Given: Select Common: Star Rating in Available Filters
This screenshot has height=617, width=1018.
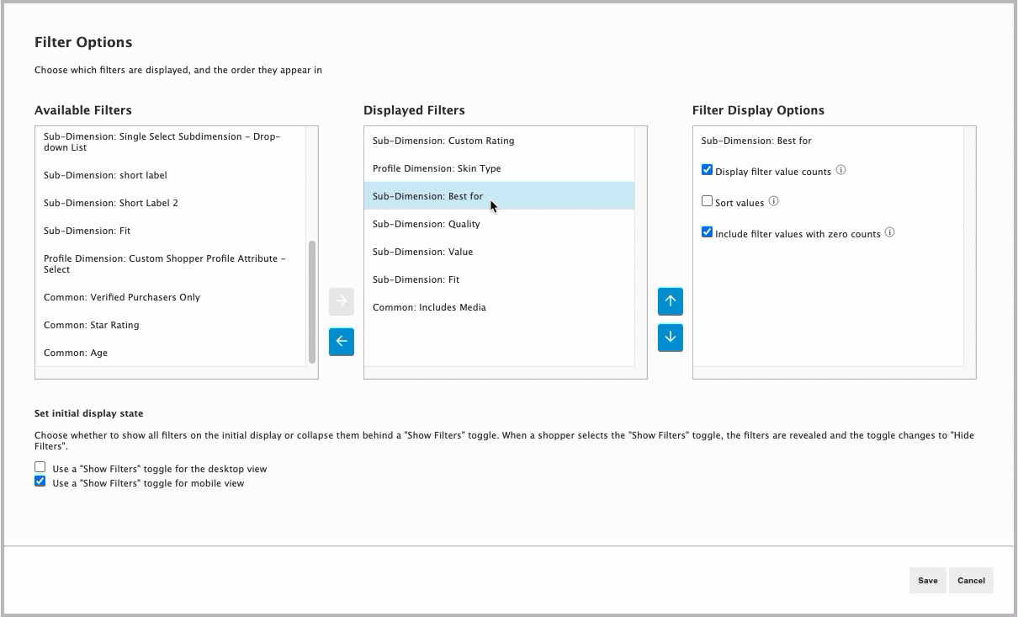Looking at the screenshot, I should 92,325.
